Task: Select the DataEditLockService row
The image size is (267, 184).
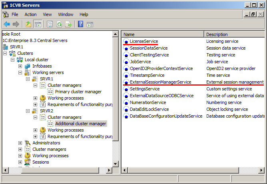Action: [x=193, y=109]
